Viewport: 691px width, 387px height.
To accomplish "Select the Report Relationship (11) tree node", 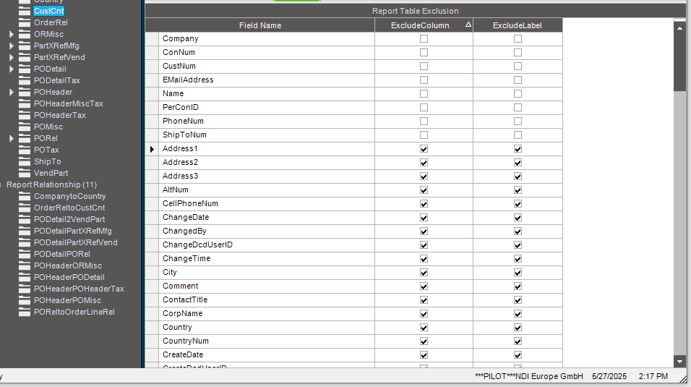I will (x=51, y=184).
